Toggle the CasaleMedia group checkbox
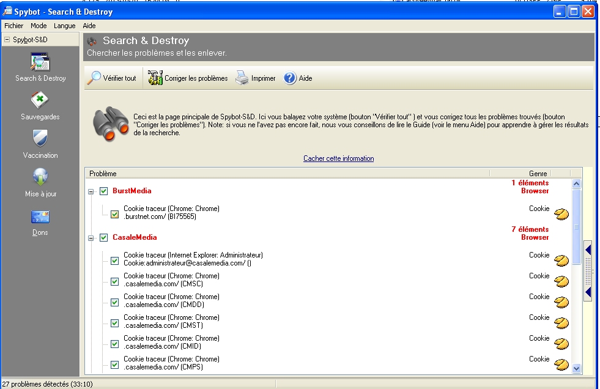Screen dimensions: 600x389 [x=104, y=237]
